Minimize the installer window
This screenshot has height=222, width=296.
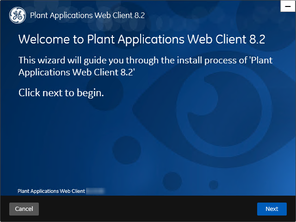point(288,6)
